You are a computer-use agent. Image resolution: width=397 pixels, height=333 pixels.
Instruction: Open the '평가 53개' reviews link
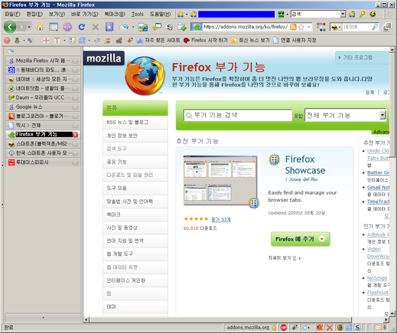pos(221,219)
